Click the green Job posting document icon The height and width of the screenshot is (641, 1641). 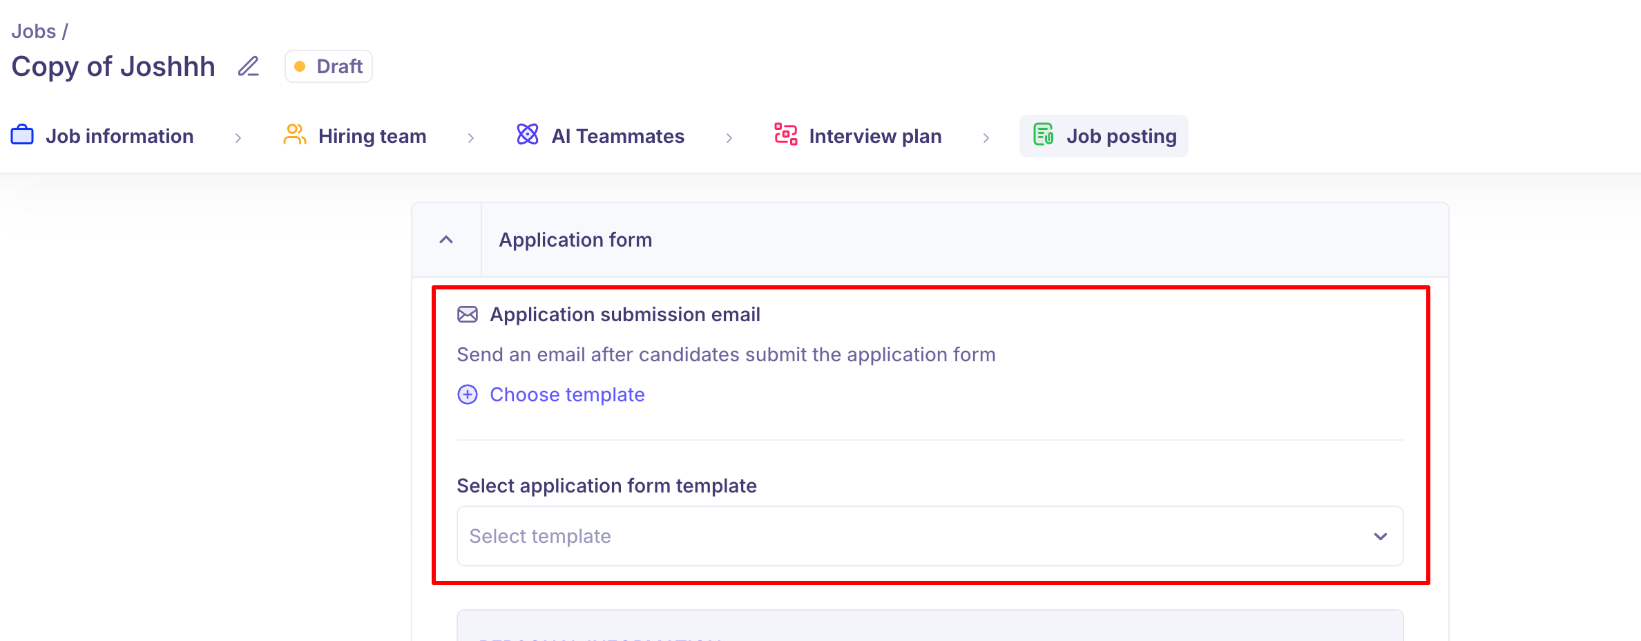(1043, 135)
